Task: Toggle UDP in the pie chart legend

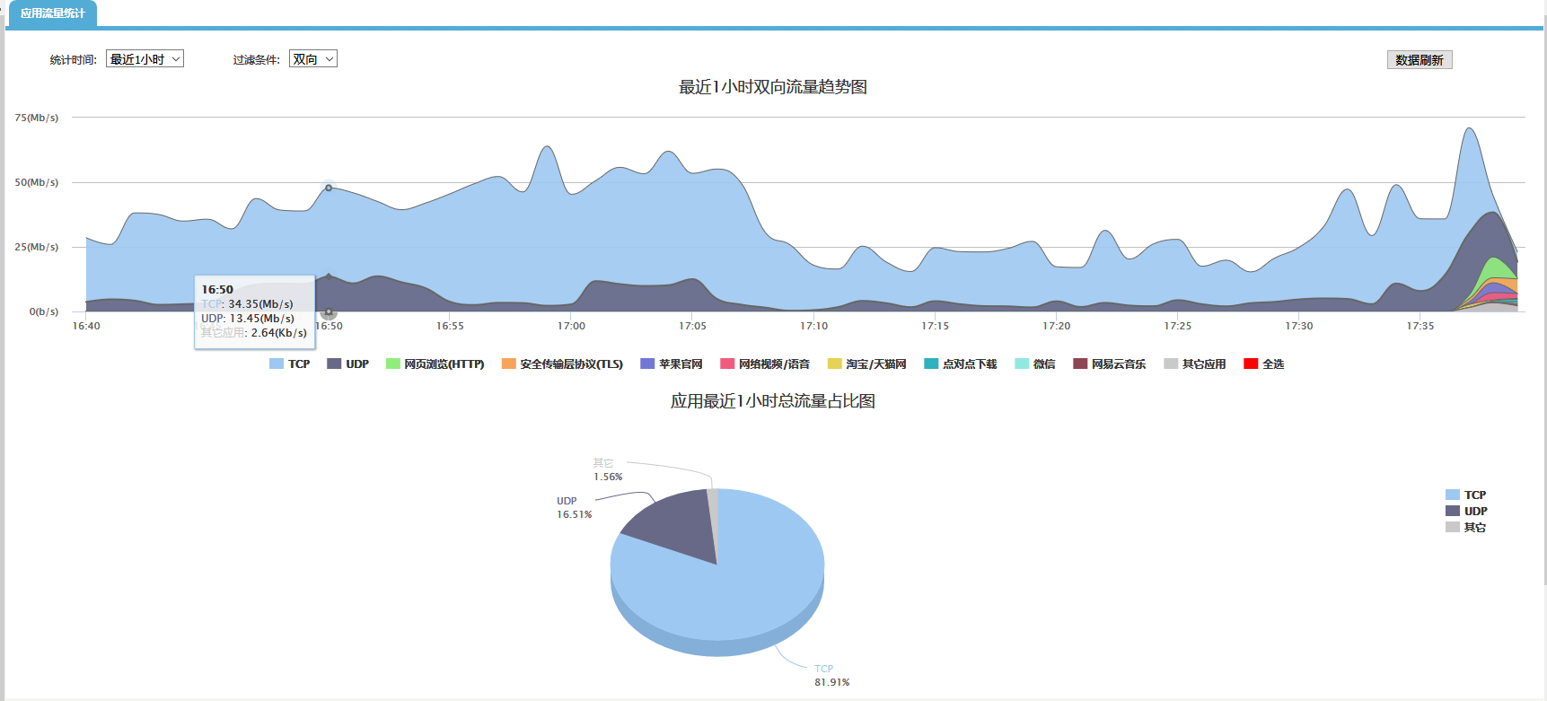Action: (x=1465, y=511)
